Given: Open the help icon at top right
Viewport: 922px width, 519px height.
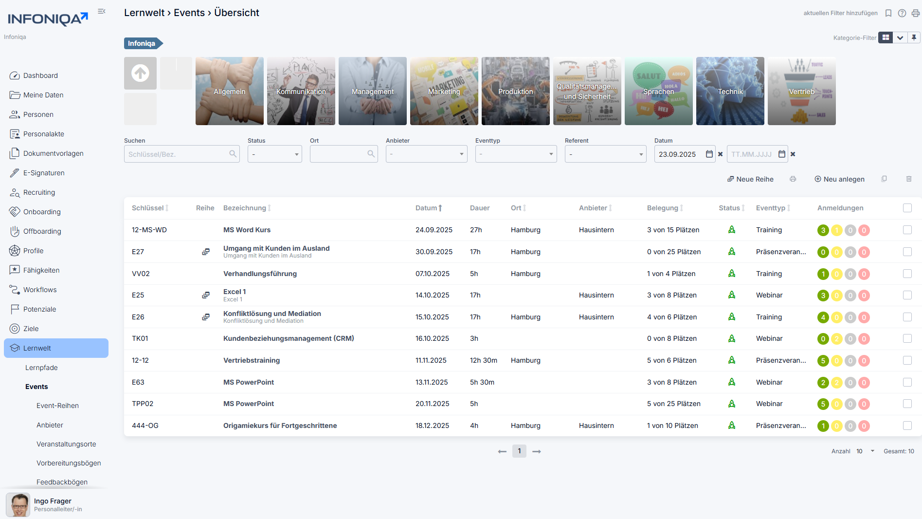Looking at the screenshot, I should click(902, 13).
